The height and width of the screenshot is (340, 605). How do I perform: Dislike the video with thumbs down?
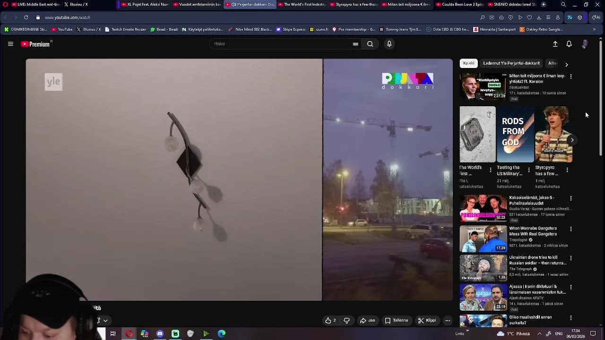346,320
